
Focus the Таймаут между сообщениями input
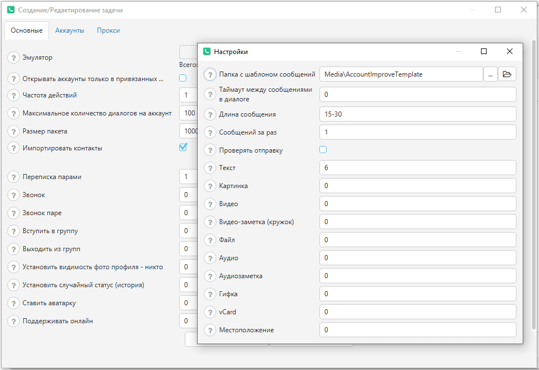[418, 94]
